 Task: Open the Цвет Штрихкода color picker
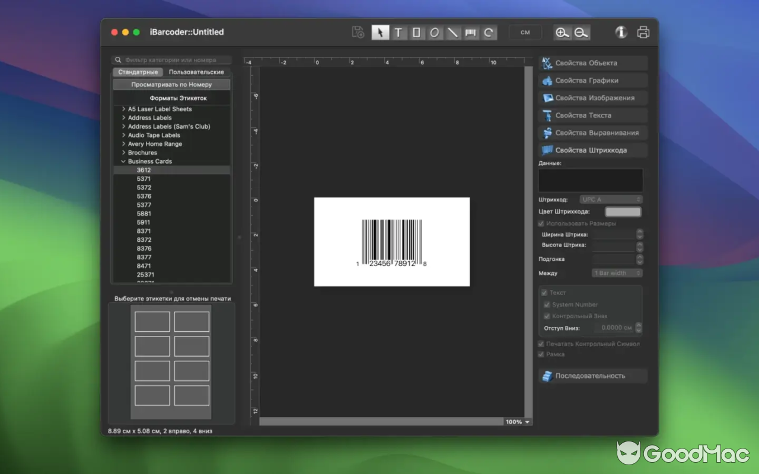coord(623,211)
